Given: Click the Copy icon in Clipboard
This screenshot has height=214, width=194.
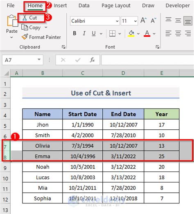Looking at the screenshot, I should click(x=25, y=27).
